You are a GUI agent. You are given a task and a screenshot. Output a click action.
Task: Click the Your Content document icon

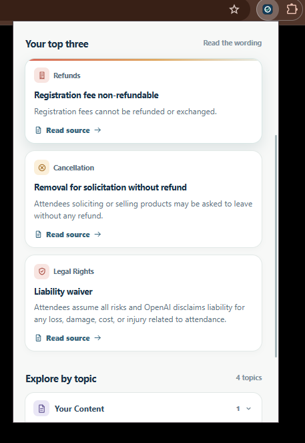41,408
